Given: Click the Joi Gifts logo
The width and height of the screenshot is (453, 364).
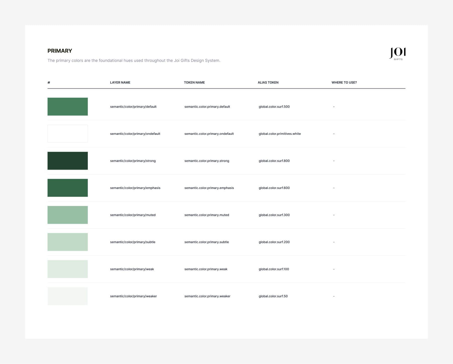Looking at the screenshot, I should click(397, 54).
